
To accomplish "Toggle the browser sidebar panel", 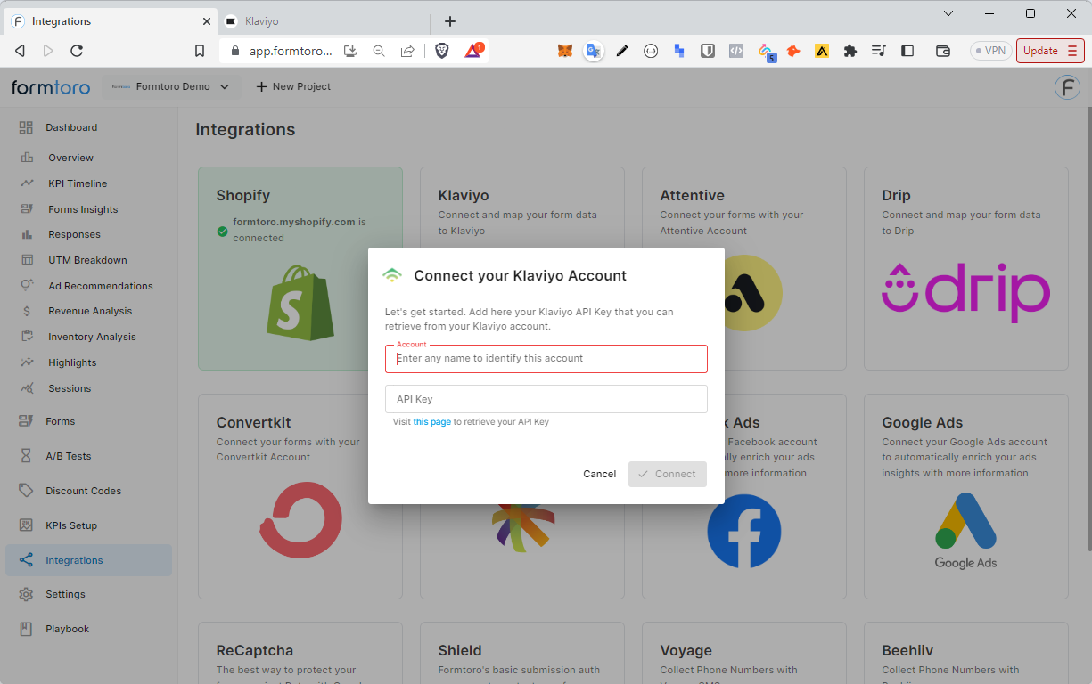I will [907, 51].
